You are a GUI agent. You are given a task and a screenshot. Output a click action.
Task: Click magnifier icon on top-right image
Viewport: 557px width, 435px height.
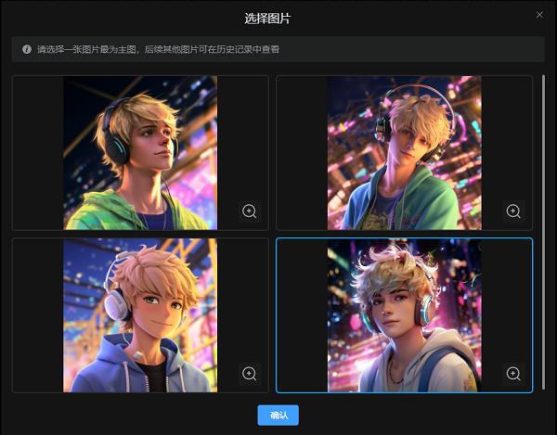click(x=513, y=211)
